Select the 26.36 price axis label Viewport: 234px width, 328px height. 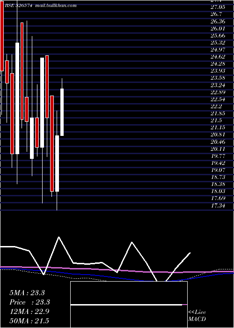tap(218, 22)
